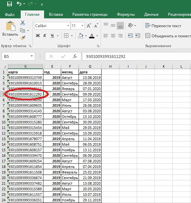The width and height of the screenshot is (191, 203).
Task: Click the Undo arrow icon
Action: point(19,4)
